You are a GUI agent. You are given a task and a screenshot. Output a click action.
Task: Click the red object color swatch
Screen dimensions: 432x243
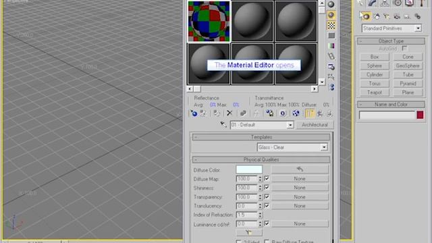click(420, 115)
